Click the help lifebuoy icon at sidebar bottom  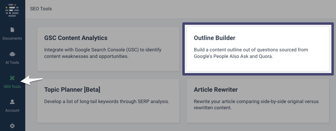click(x=12, y=126)
